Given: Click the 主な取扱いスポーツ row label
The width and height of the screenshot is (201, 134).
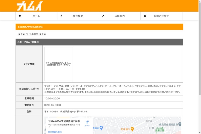Looking at the screenshot, I should (29, 89).
